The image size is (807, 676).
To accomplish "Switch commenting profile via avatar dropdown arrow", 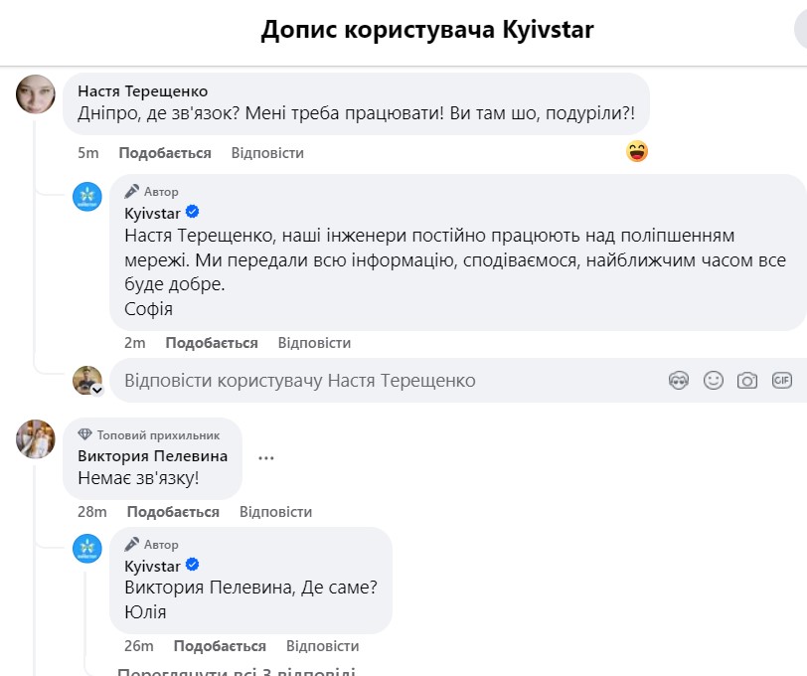I will coord(97,390).
